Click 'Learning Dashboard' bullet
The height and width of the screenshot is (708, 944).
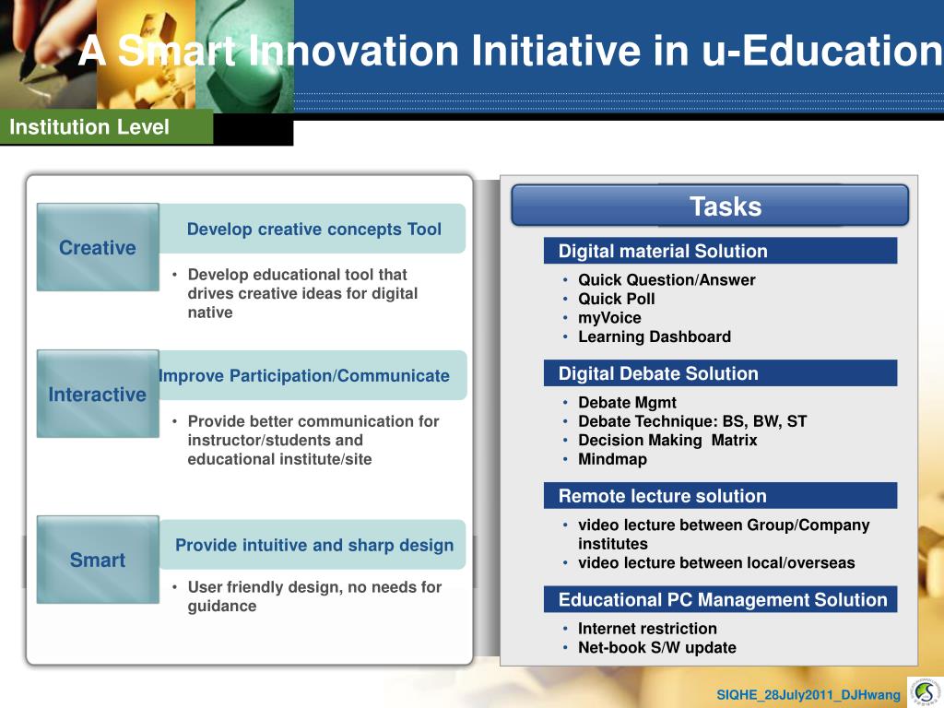pyautogui.click(x=655, y=336)
